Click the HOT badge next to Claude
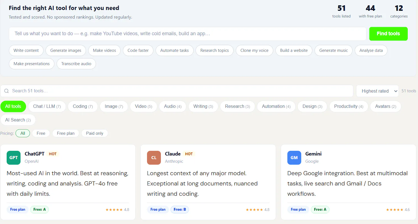Image resolution: width=418 pixels, height=224 pixels. click(x=189, y=154)
